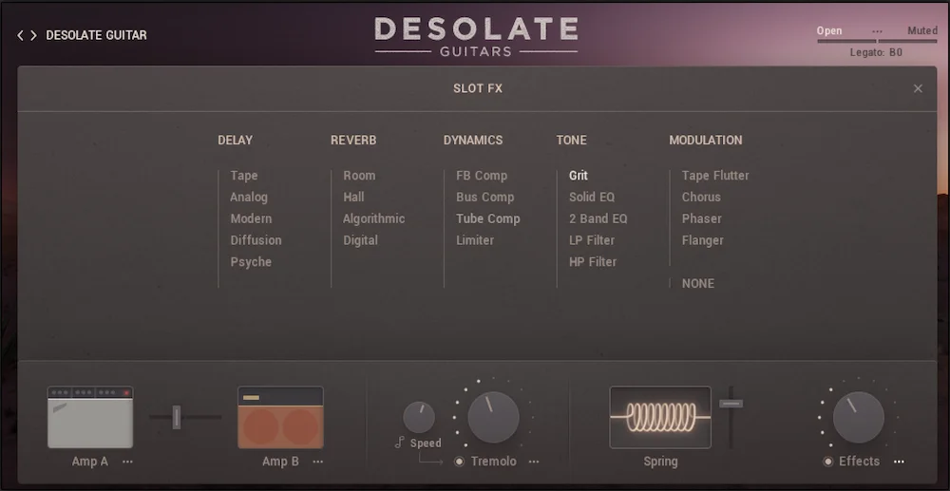The width and height of the screenshot is (950, 491).
Task: Choose Analog delay effect
Action: (x=249, y=198)
